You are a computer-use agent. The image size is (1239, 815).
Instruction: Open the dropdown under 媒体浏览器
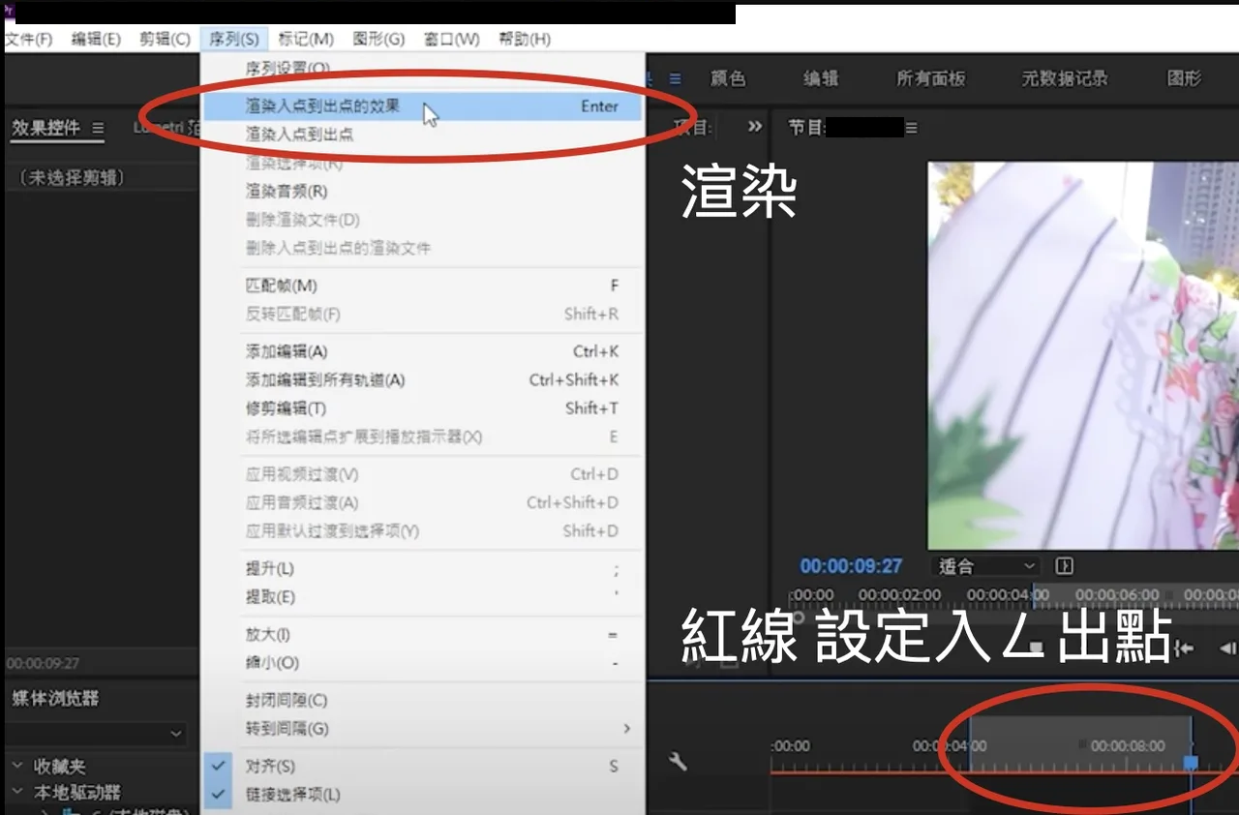(96, 734)
